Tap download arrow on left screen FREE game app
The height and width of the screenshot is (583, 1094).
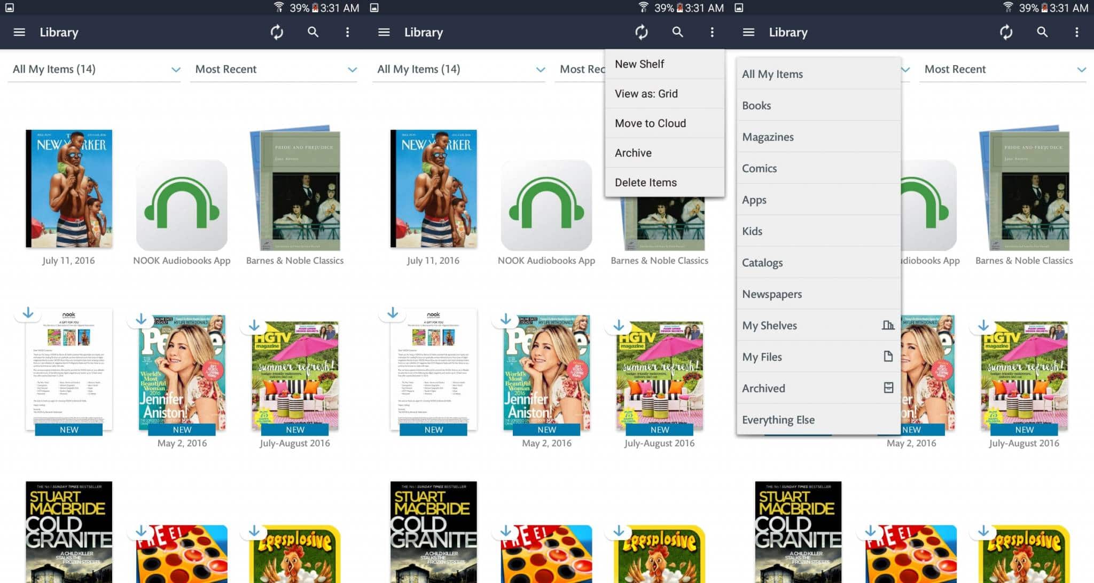pos(141,531)
